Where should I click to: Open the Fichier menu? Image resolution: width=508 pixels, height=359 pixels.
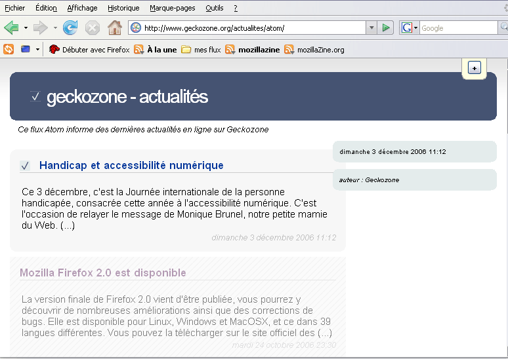15,8
